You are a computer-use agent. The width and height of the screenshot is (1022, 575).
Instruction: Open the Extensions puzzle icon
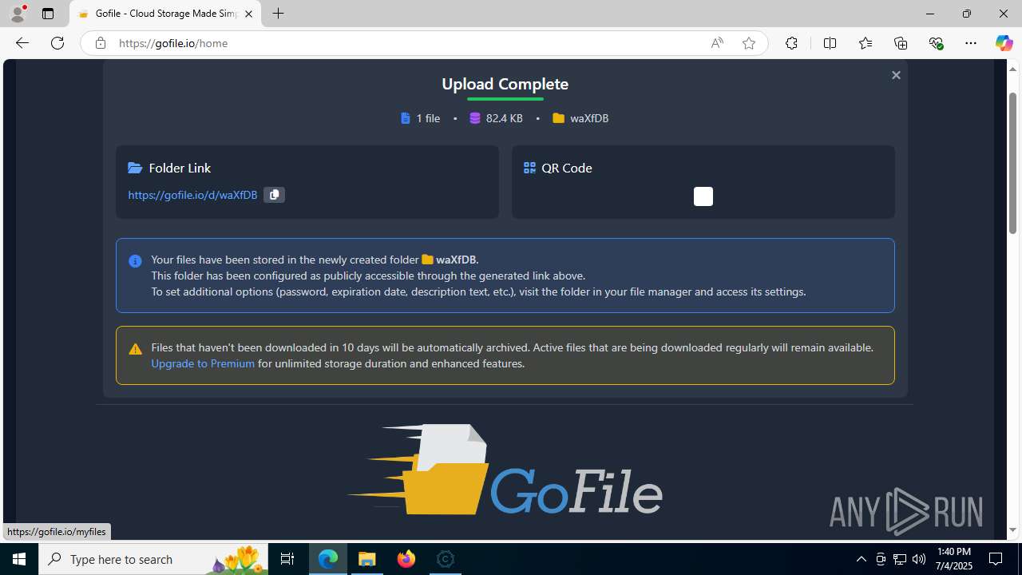pyautogui.click(x=791, y=43)
